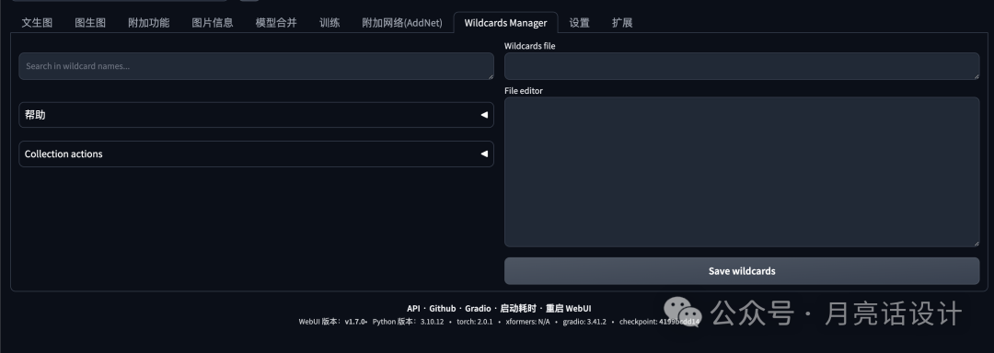The image size is (994, 353).
Task: Open the Gradio footer link
Action: coord(478,309)
